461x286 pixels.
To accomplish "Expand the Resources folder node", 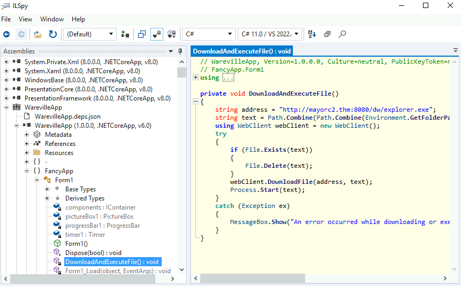I will 26,153.
